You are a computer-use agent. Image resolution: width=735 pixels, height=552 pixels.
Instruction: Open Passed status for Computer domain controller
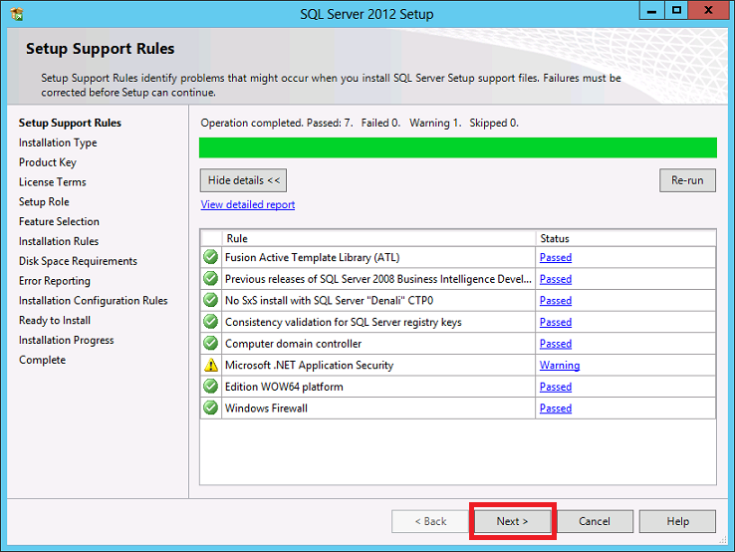tap(556, 344)
